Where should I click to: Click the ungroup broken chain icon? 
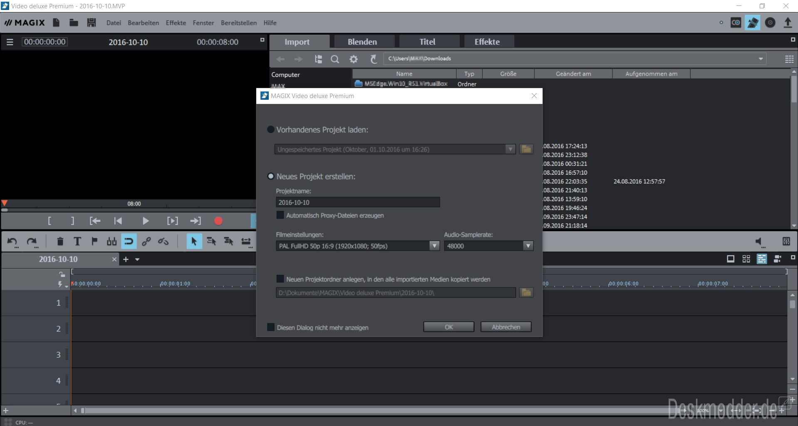click(163, 241)
